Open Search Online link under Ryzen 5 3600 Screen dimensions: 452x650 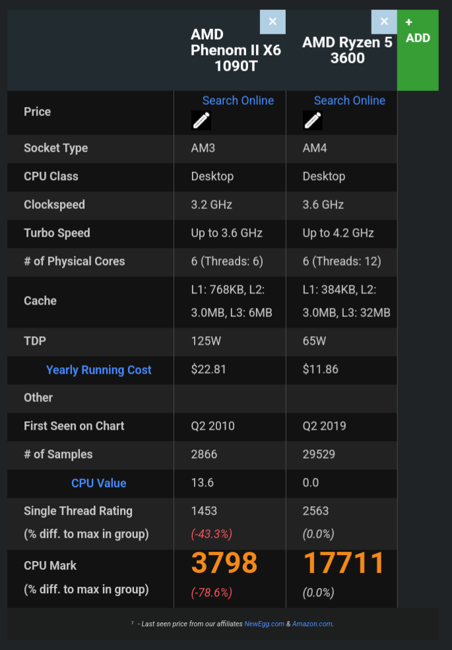click(350, 100)
